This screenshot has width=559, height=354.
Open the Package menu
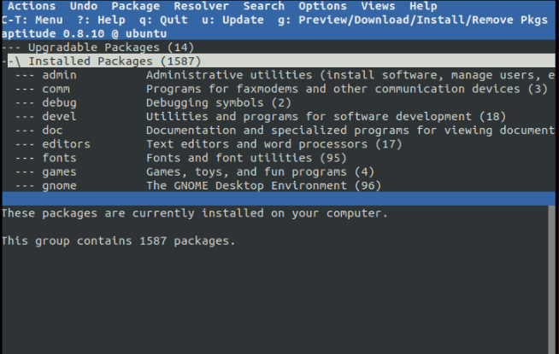136,6
